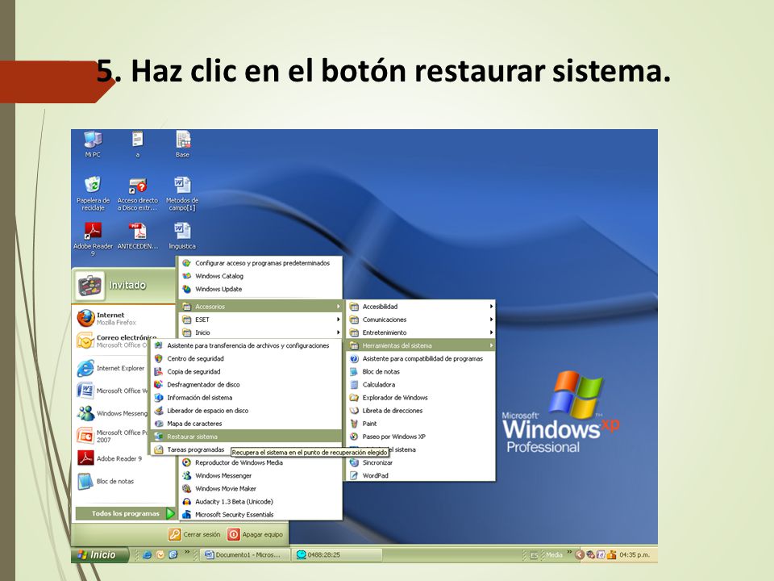Click the Inicio start button

coord(100,555)
